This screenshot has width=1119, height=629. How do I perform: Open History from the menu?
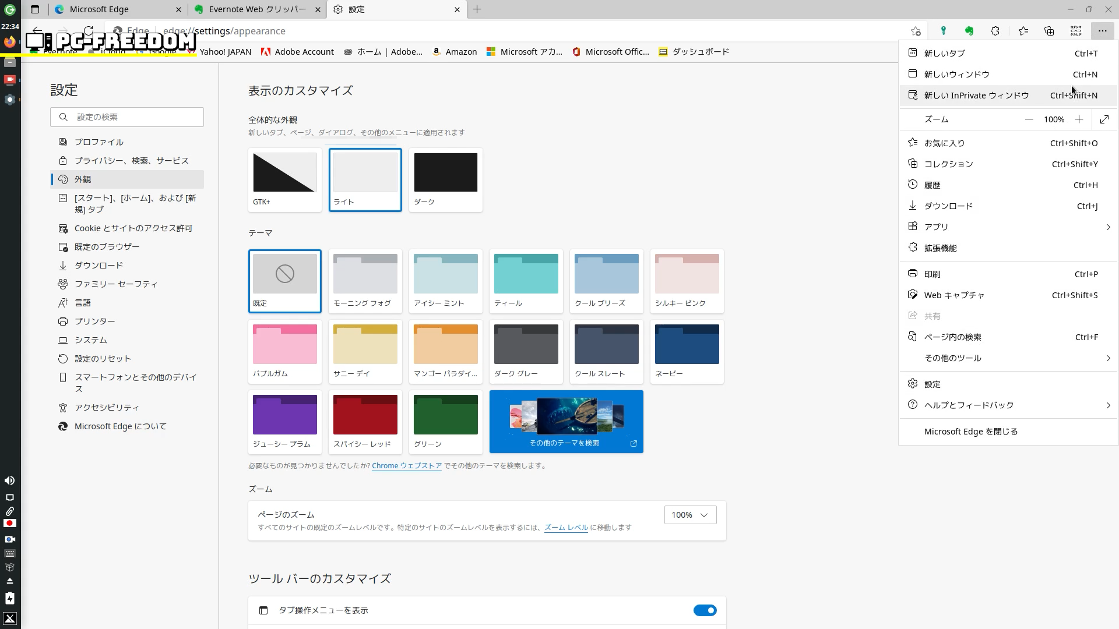click(932, 185)
